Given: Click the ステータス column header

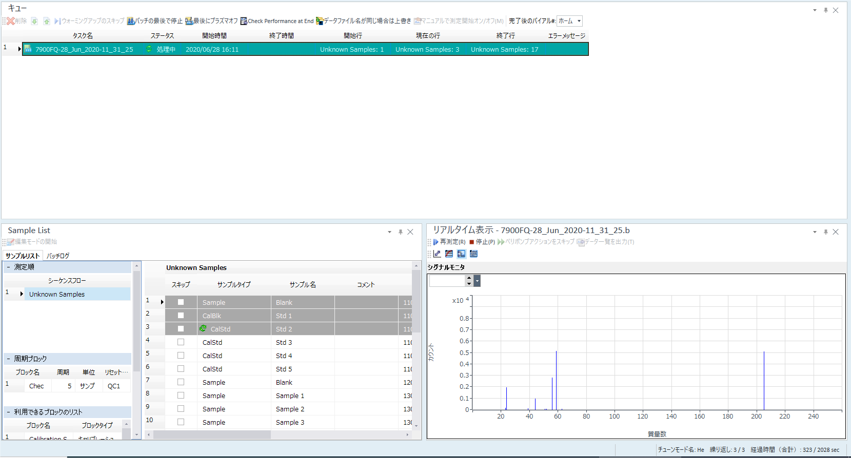Looking at the screenshot, I should coord(162,35).
